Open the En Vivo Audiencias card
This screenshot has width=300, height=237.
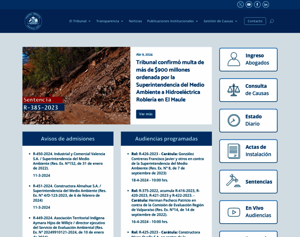coord(248,212)
